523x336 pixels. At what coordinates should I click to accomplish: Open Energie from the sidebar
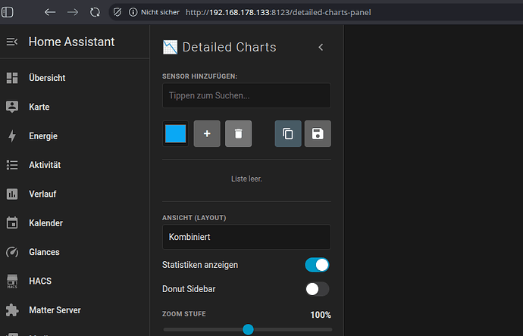click(43, 136)
